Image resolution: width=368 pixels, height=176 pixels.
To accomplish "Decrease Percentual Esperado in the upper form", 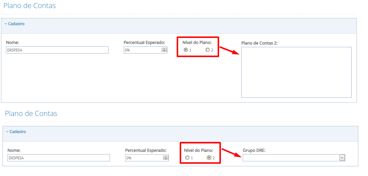I will coord(164,51).
